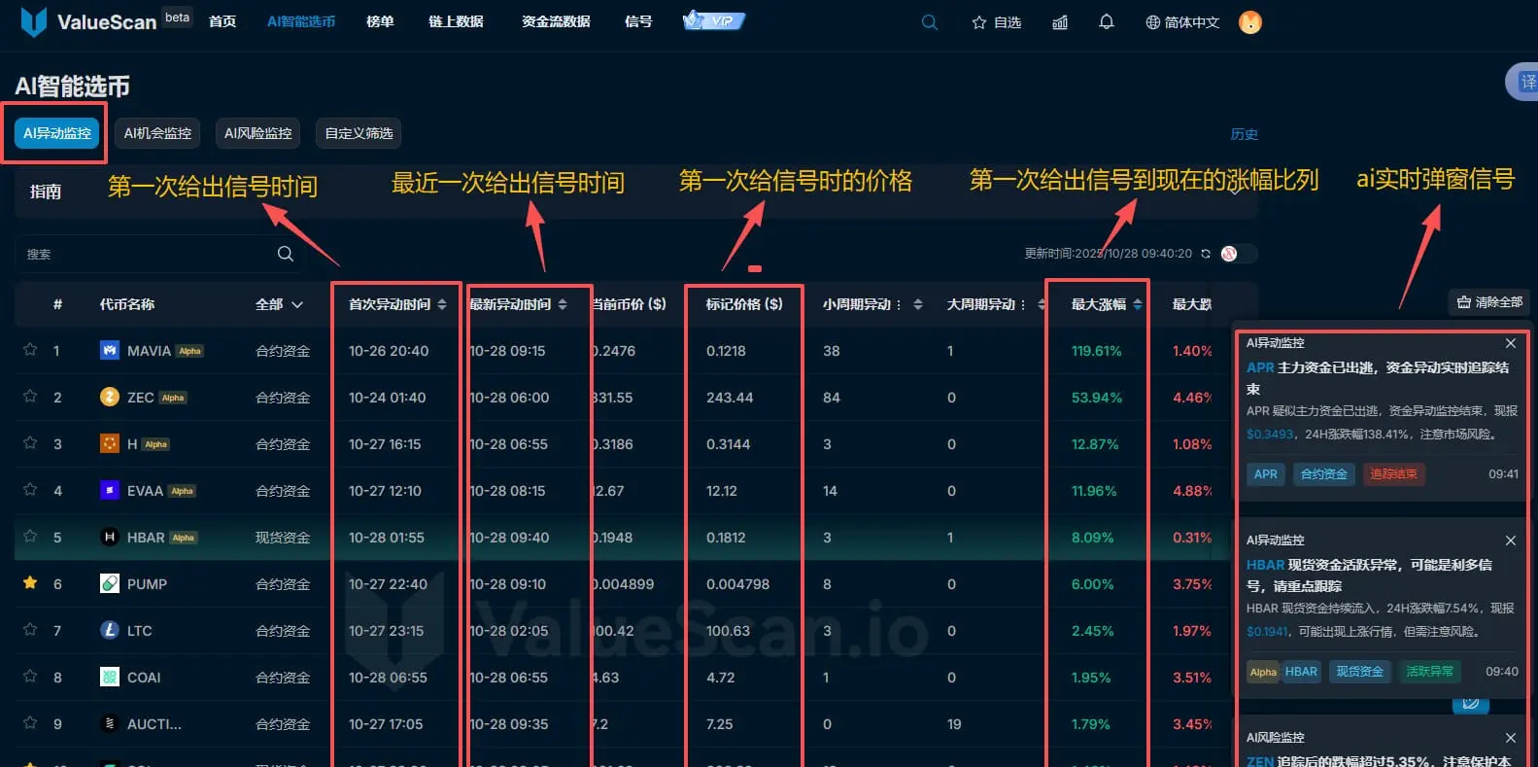
Task: Open the notification bell
Action: [x=1107, y=21]
